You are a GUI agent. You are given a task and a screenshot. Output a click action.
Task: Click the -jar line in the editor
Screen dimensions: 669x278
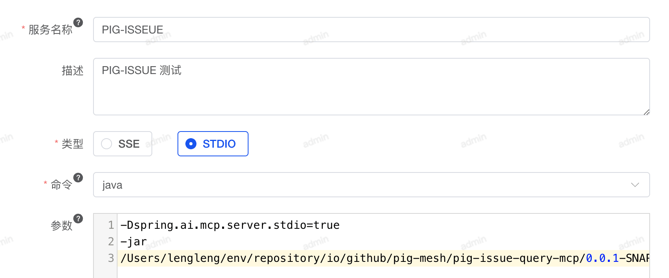(134, 241)
